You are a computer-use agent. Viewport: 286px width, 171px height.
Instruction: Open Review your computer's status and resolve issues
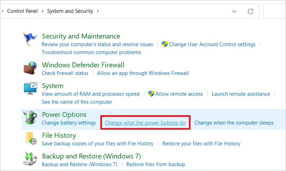pyautogui.click(x=98, y=44)
